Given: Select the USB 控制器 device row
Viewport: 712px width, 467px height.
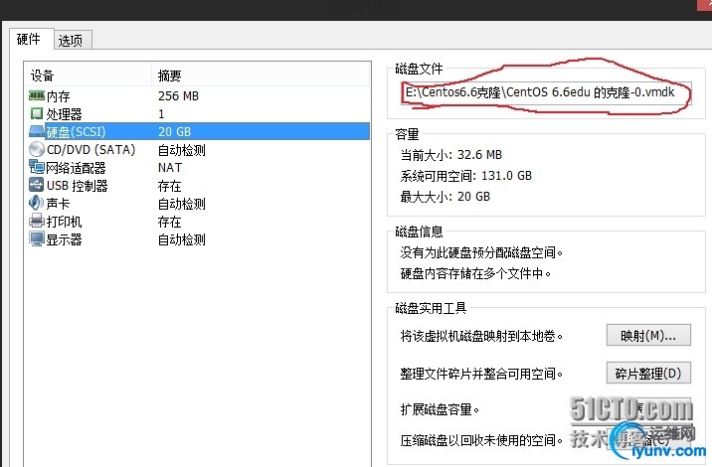Looking at the screenshot, I should 199,186.
